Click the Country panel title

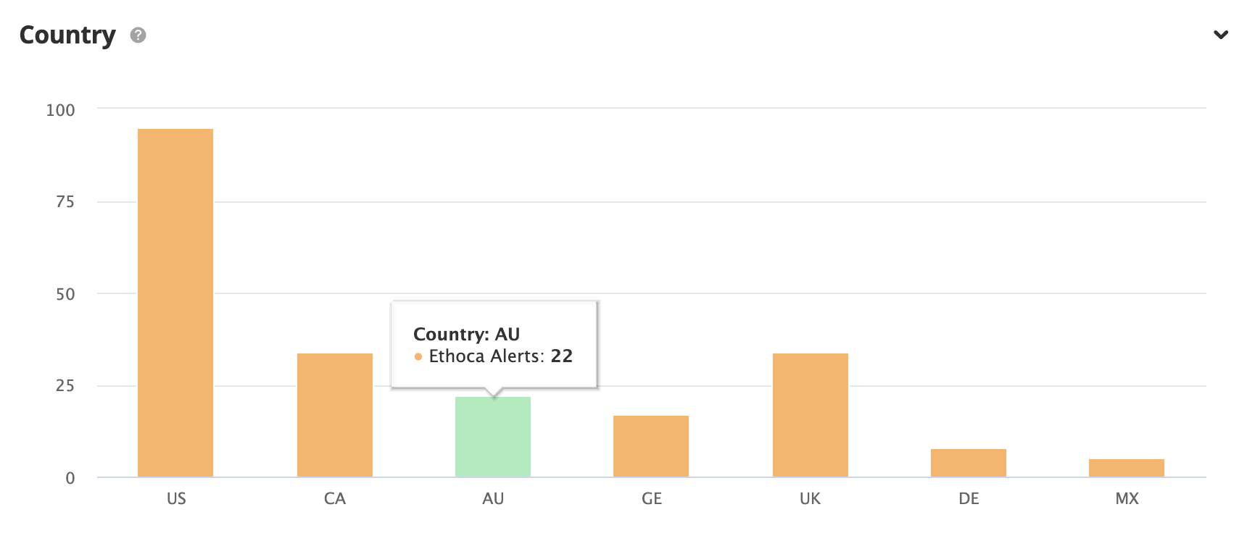click(x=67, y=35)
